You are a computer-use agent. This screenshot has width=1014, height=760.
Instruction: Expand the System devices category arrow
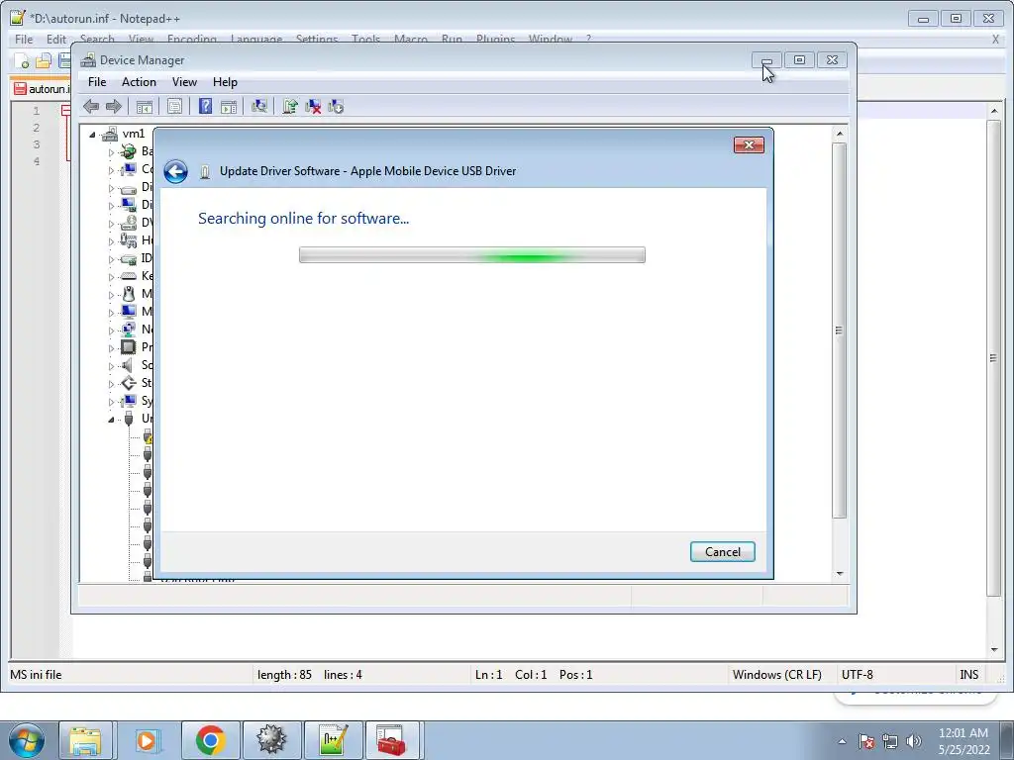click(111, 402)
